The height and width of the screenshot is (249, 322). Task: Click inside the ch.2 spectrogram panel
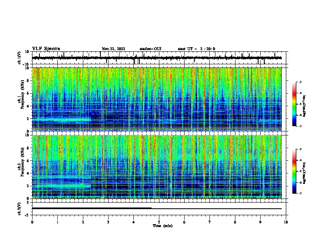click(x=157, y=167)
